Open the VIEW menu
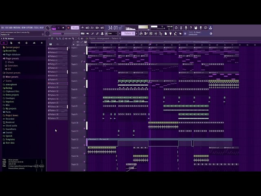261x196 pixels. 24,28
